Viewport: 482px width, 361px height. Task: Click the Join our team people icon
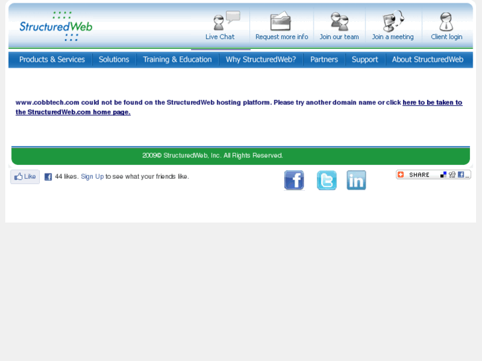tap(339, 21)
